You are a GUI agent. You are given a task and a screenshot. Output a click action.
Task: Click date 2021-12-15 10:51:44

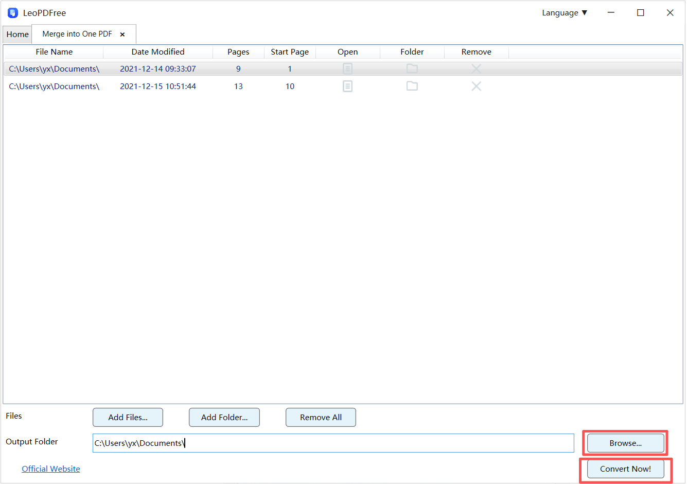[x=158, y=87]
